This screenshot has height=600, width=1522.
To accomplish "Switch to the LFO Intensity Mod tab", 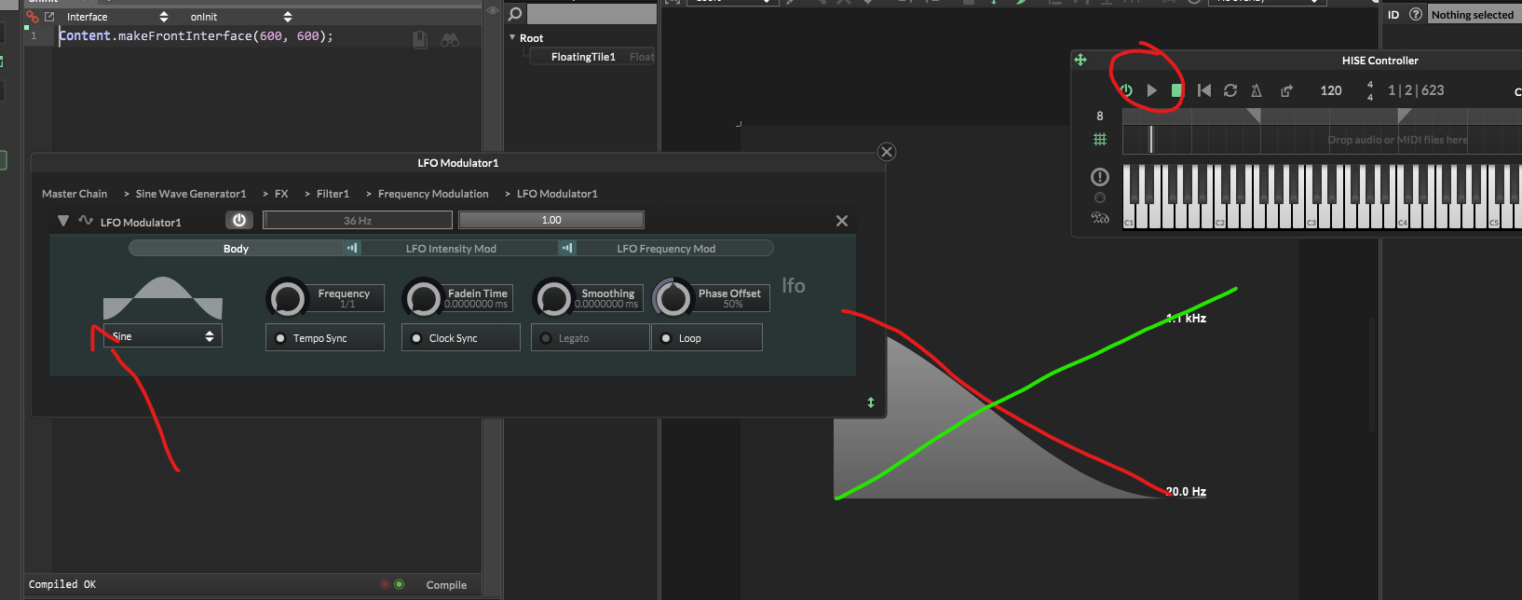I will tap(451, 249).
